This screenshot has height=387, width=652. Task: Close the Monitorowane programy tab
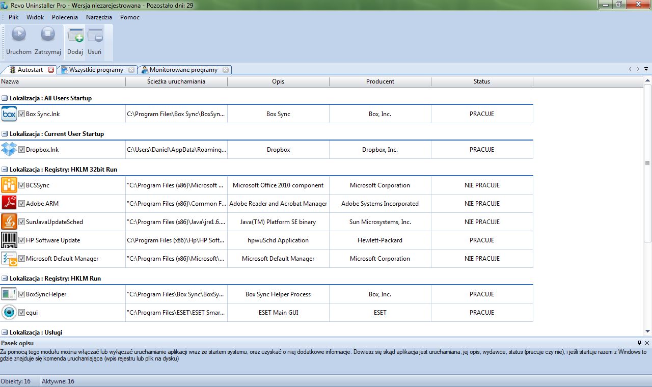(x=226, y=70)
